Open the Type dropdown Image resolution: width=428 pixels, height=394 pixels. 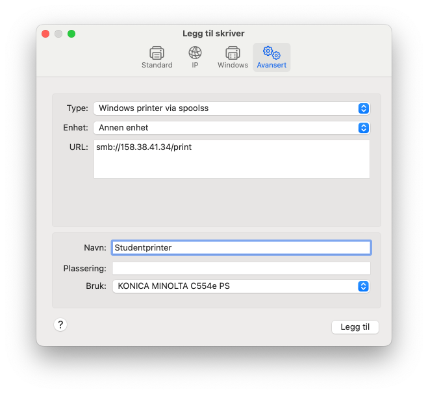[x=232, y=108]
